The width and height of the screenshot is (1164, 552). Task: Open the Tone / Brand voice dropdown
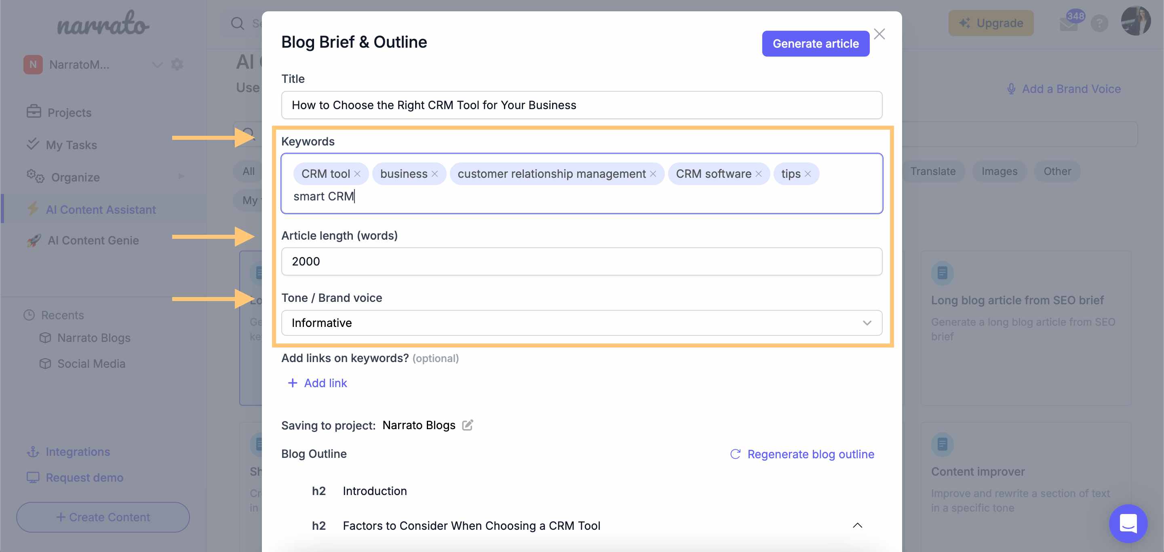click(x=582, y=322)
